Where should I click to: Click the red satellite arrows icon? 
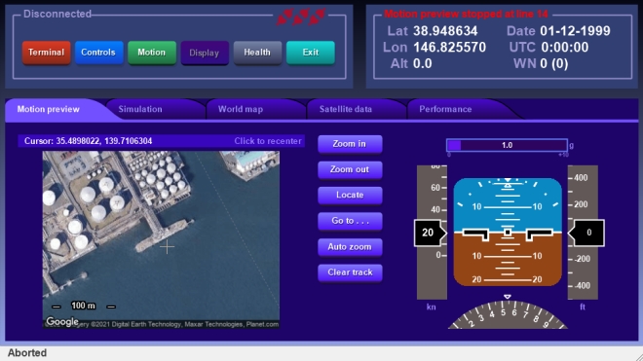pyautogui.click(x=301, y=17)
